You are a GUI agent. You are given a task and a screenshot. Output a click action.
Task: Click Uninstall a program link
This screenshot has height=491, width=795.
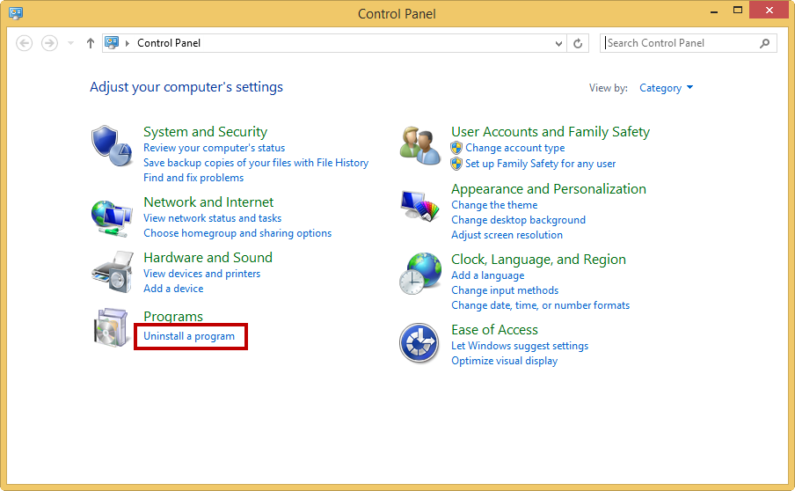(189, 336)
